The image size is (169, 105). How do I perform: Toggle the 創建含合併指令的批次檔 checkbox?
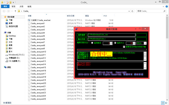(x=124, y=46)
